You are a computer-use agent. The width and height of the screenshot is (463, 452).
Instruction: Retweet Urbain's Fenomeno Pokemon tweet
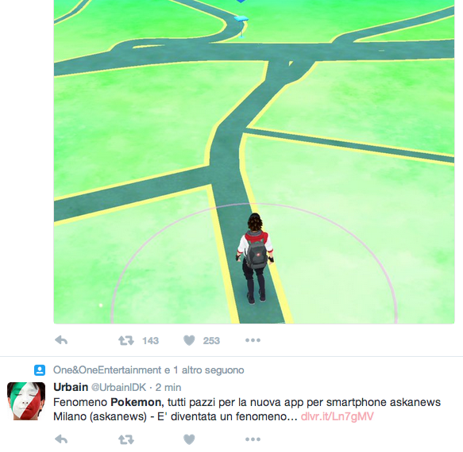click(126, 439)
